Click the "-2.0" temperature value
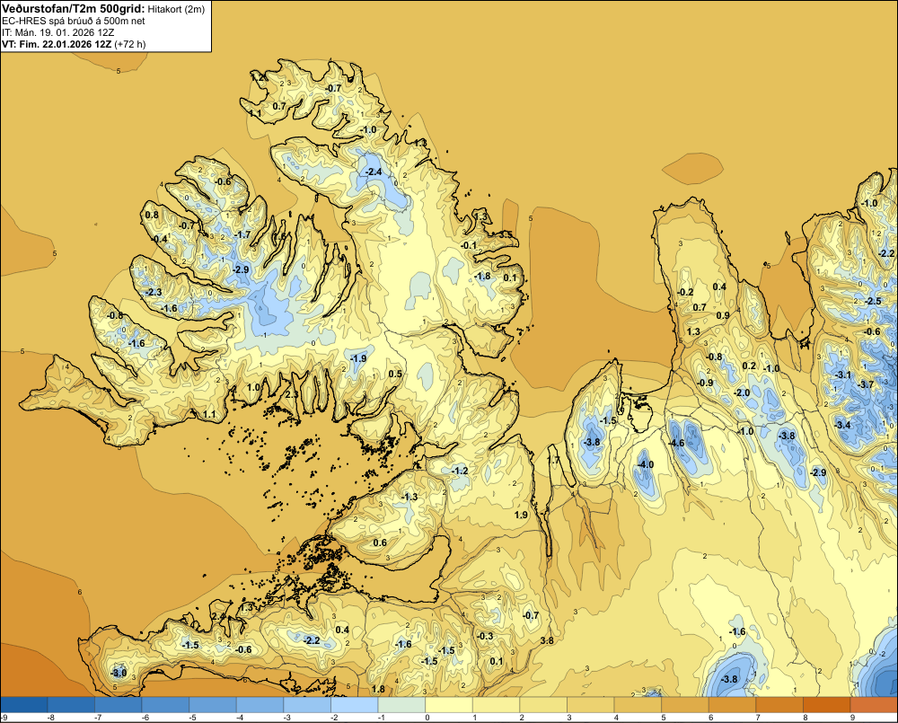This screenshot has height=723, width=898. coord(742,393)
